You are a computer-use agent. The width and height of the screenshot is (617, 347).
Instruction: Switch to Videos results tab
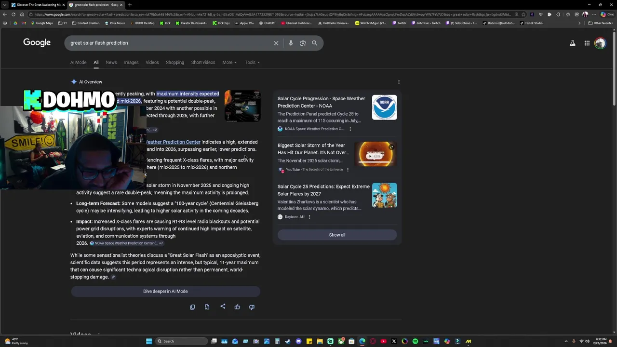[152, 62]
